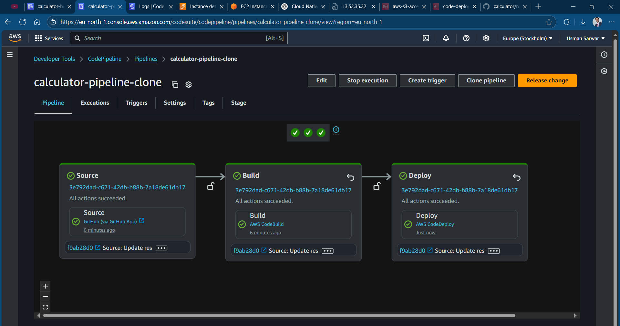
Task: Fit pipeline canvas to screen
Action: 46,307
